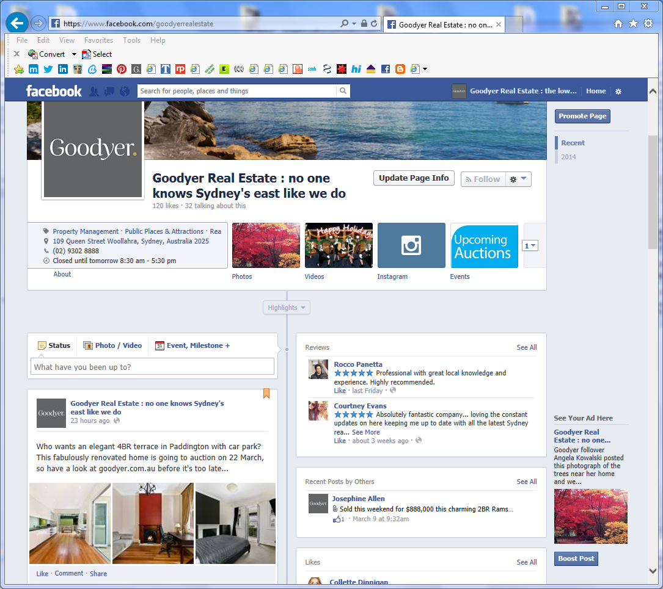The height and width of the screenshot is (589, 663).
Task: Open the Facebook account settings gear
Action: [618, 92]
